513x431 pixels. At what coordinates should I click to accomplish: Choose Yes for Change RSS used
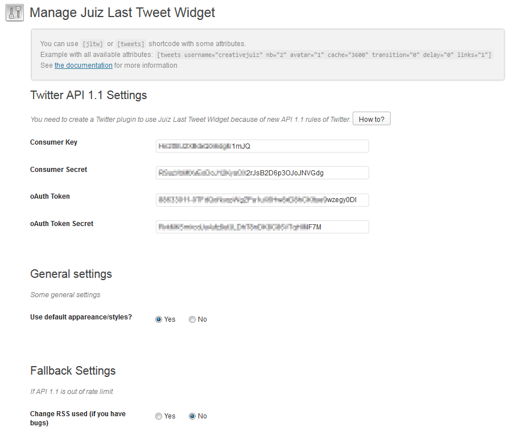click(159, 416)
